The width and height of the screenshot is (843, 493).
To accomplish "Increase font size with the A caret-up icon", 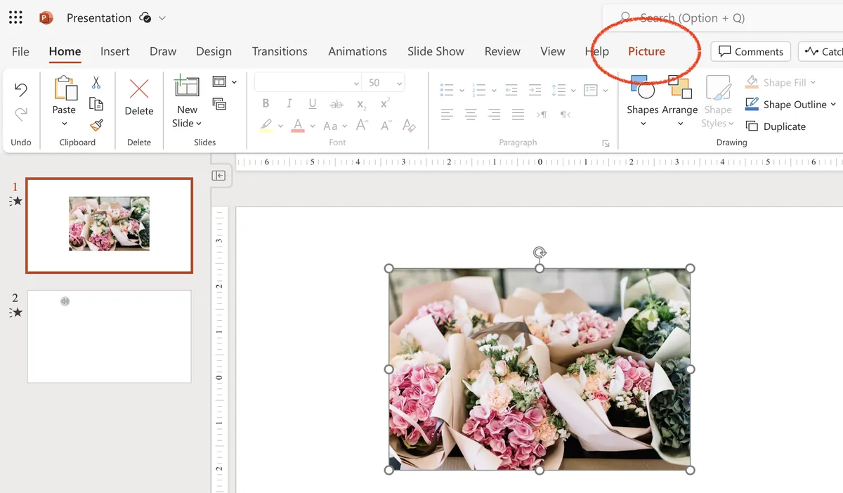I will pos(362,126).
